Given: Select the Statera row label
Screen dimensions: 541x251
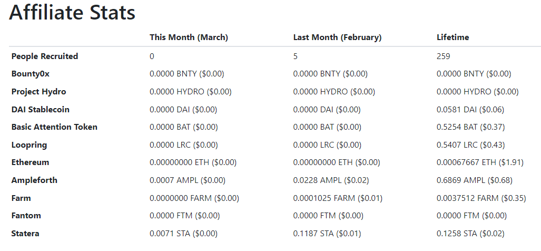Looking at the screenshot, I should tap(25, 234).
